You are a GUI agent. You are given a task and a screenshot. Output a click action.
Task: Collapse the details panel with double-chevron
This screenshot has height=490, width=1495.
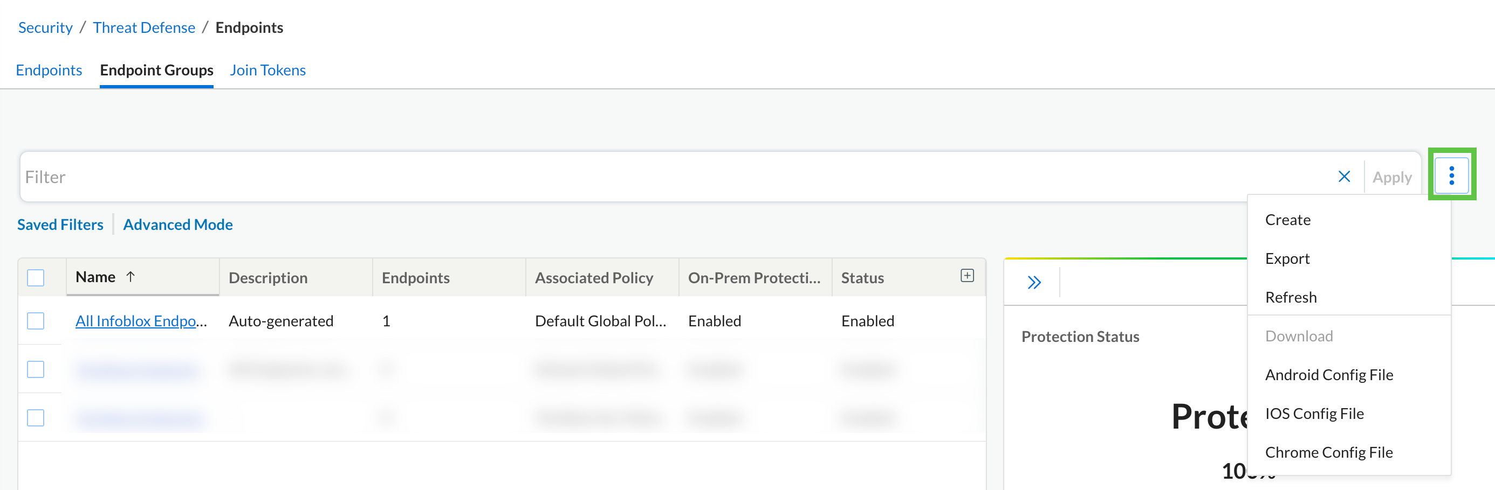pyautogui.click(x=1034, y=283)
